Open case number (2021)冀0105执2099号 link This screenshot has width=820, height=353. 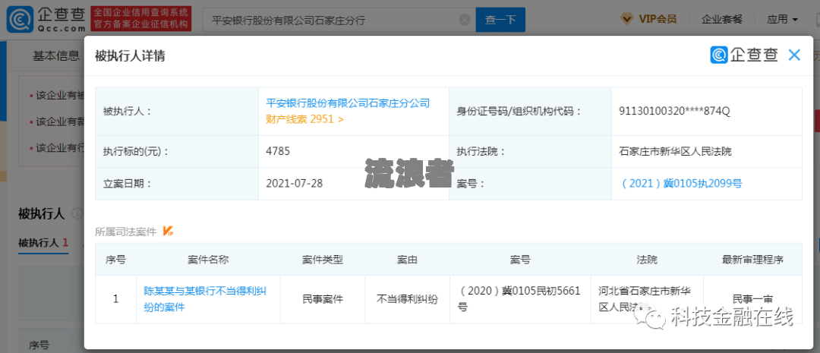(x=680, y=184)
